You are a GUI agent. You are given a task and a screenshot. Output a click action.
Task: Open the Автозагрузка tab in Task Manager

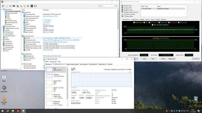pos(84,64)
